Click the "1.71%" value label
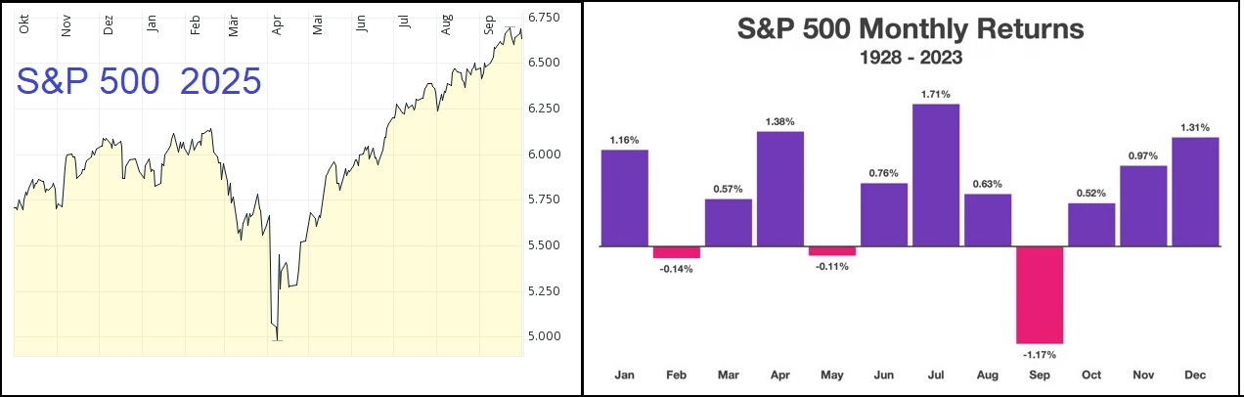 click(936, 95)
